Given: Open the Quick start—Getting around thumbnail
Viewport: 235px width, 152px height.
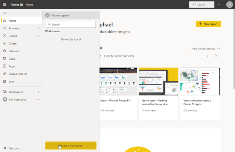Looking at the screenshot, I should pyautogui.click(x=159, y=81).
